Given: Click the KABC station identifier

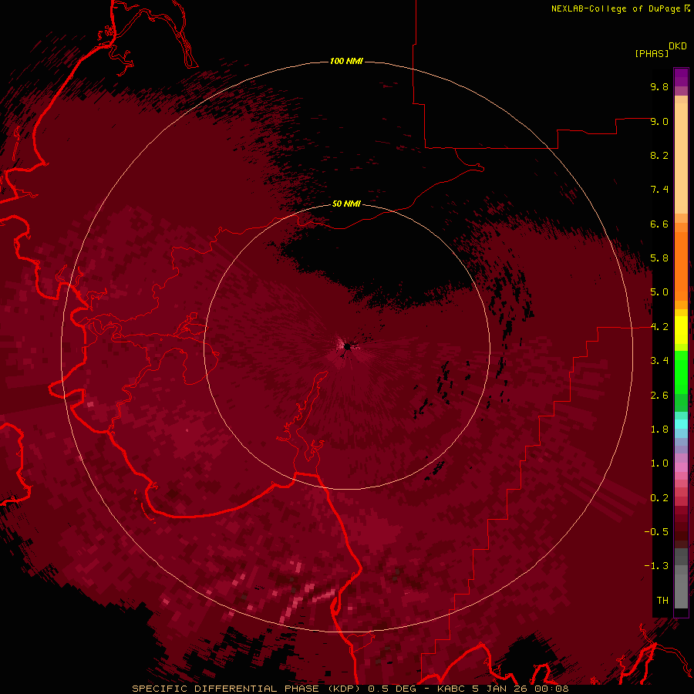Looking at the screenshot, I should (450, 689).
